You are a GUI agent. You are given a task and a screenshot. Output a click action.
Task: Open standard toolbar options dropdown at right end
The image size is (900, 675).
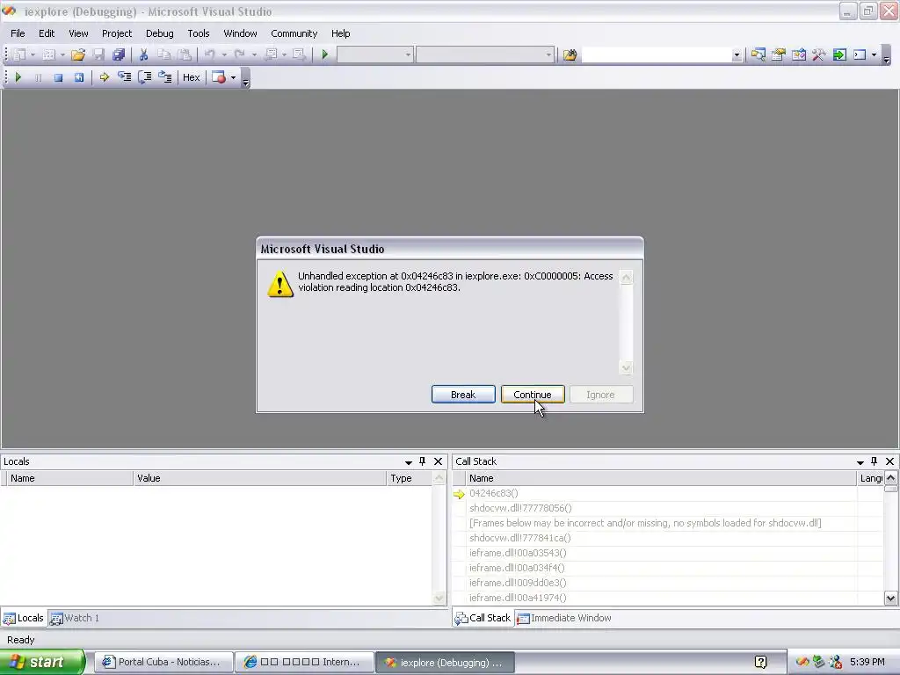pos(886,57)
